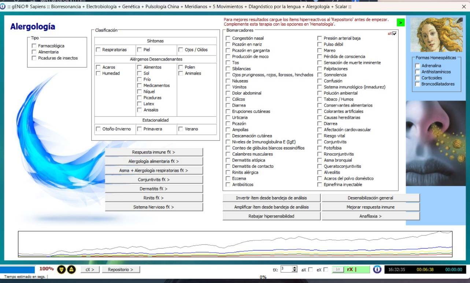Expand the Repositorio panel
Screen dimensions: 470x283
coord(120,269)
